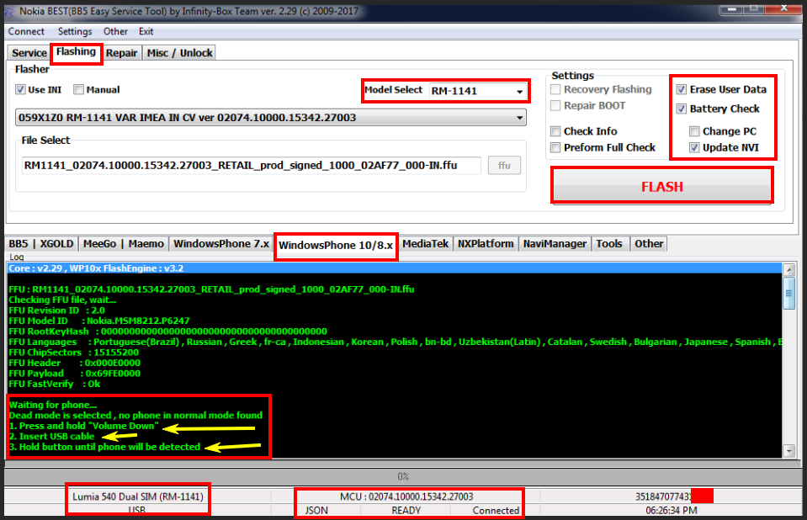807x520 pixels.
Task: Select the Flashing tab
Action: point(77,52)
